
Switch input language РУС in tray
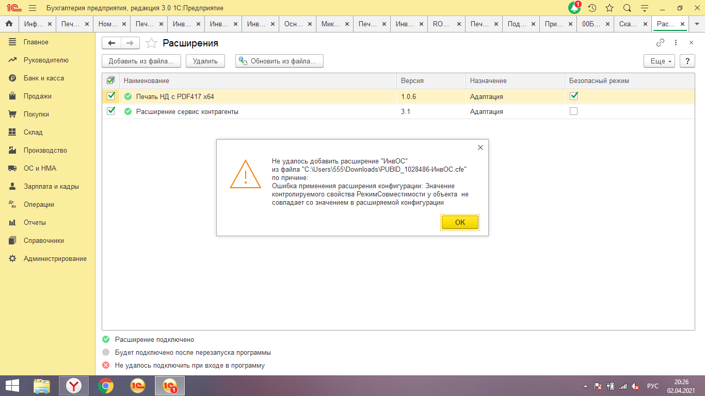click(653, 386)
